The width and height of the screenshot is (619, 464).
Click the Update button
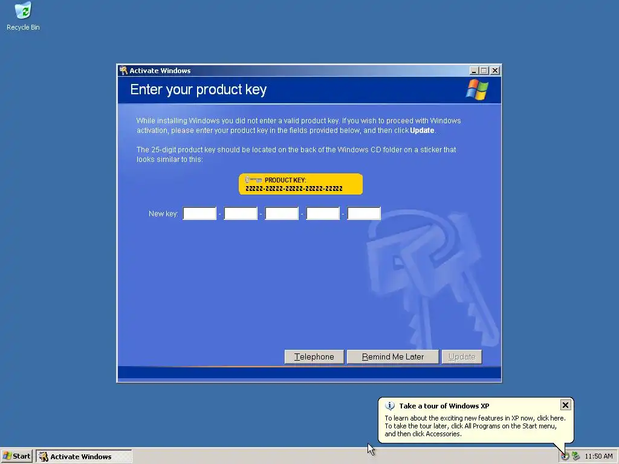(x=462, y=356)
